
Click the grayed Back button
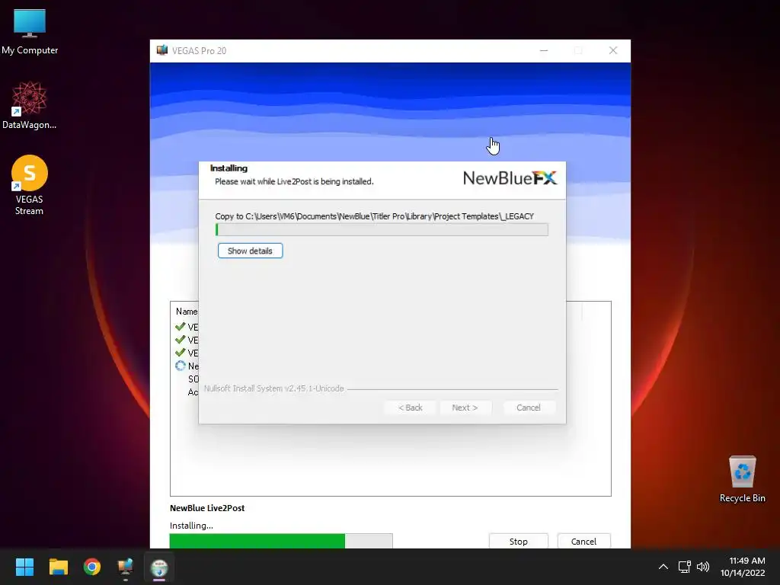coord(411,408)
